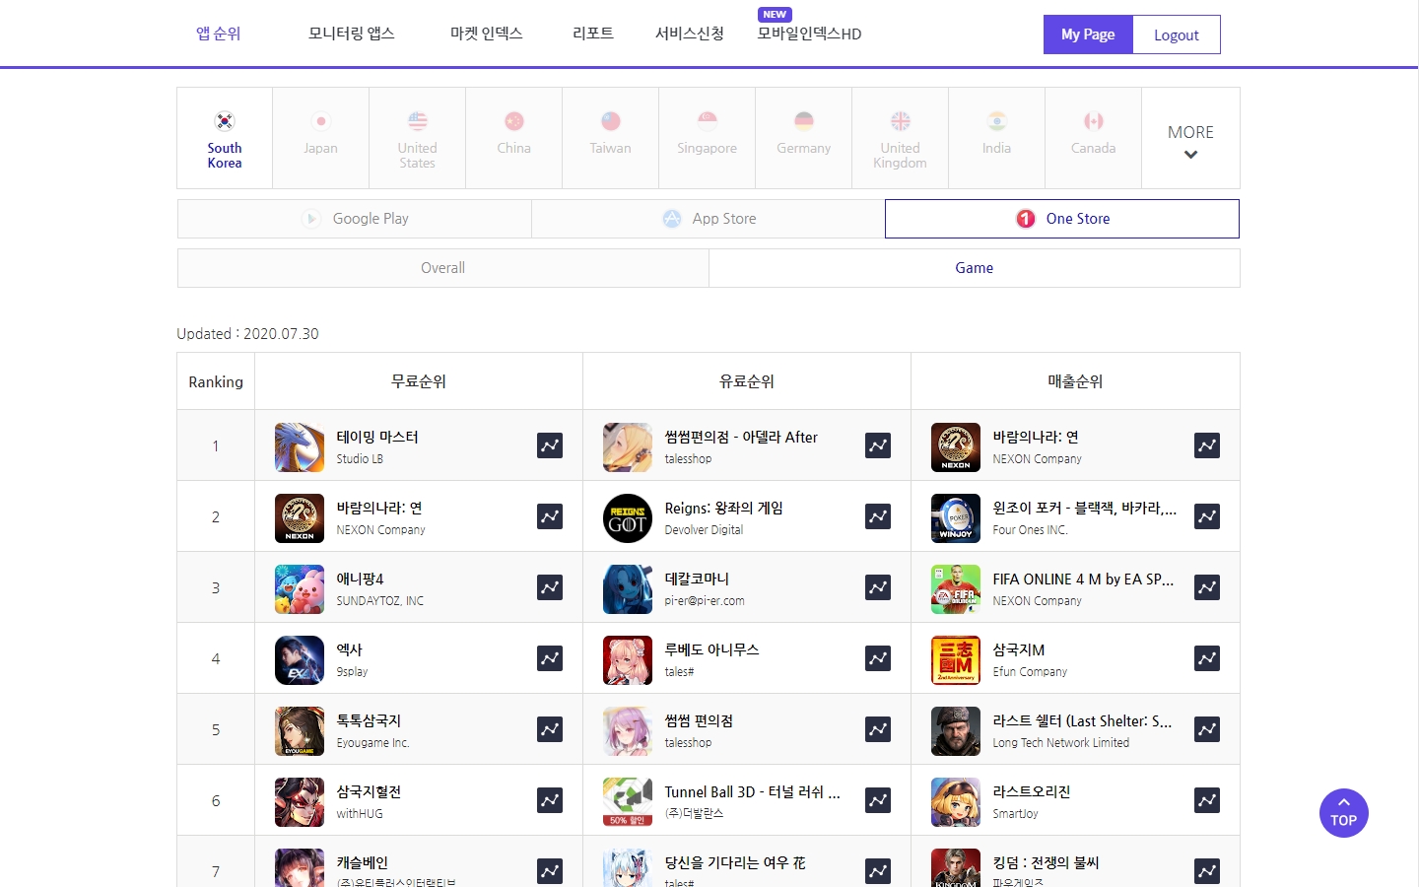Open the 모니터링 앱스 menu
The height and width of the screenshot is (887, 1419).
point(351,34)
